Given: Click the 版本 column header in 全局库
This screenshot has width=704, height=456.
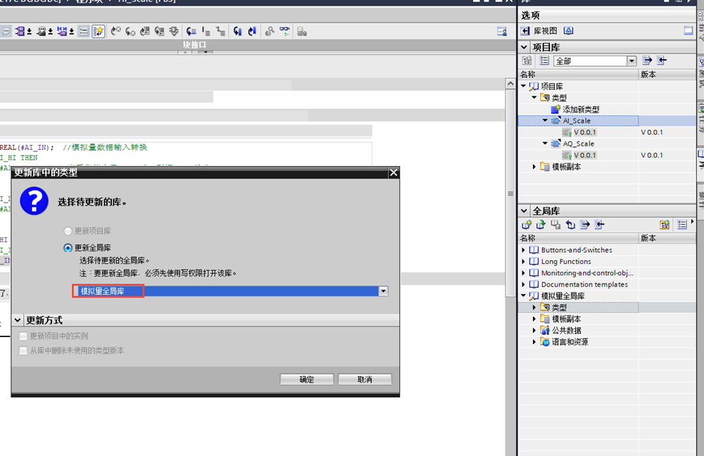Looking at the screenshot, I should (x=667, y=238).
